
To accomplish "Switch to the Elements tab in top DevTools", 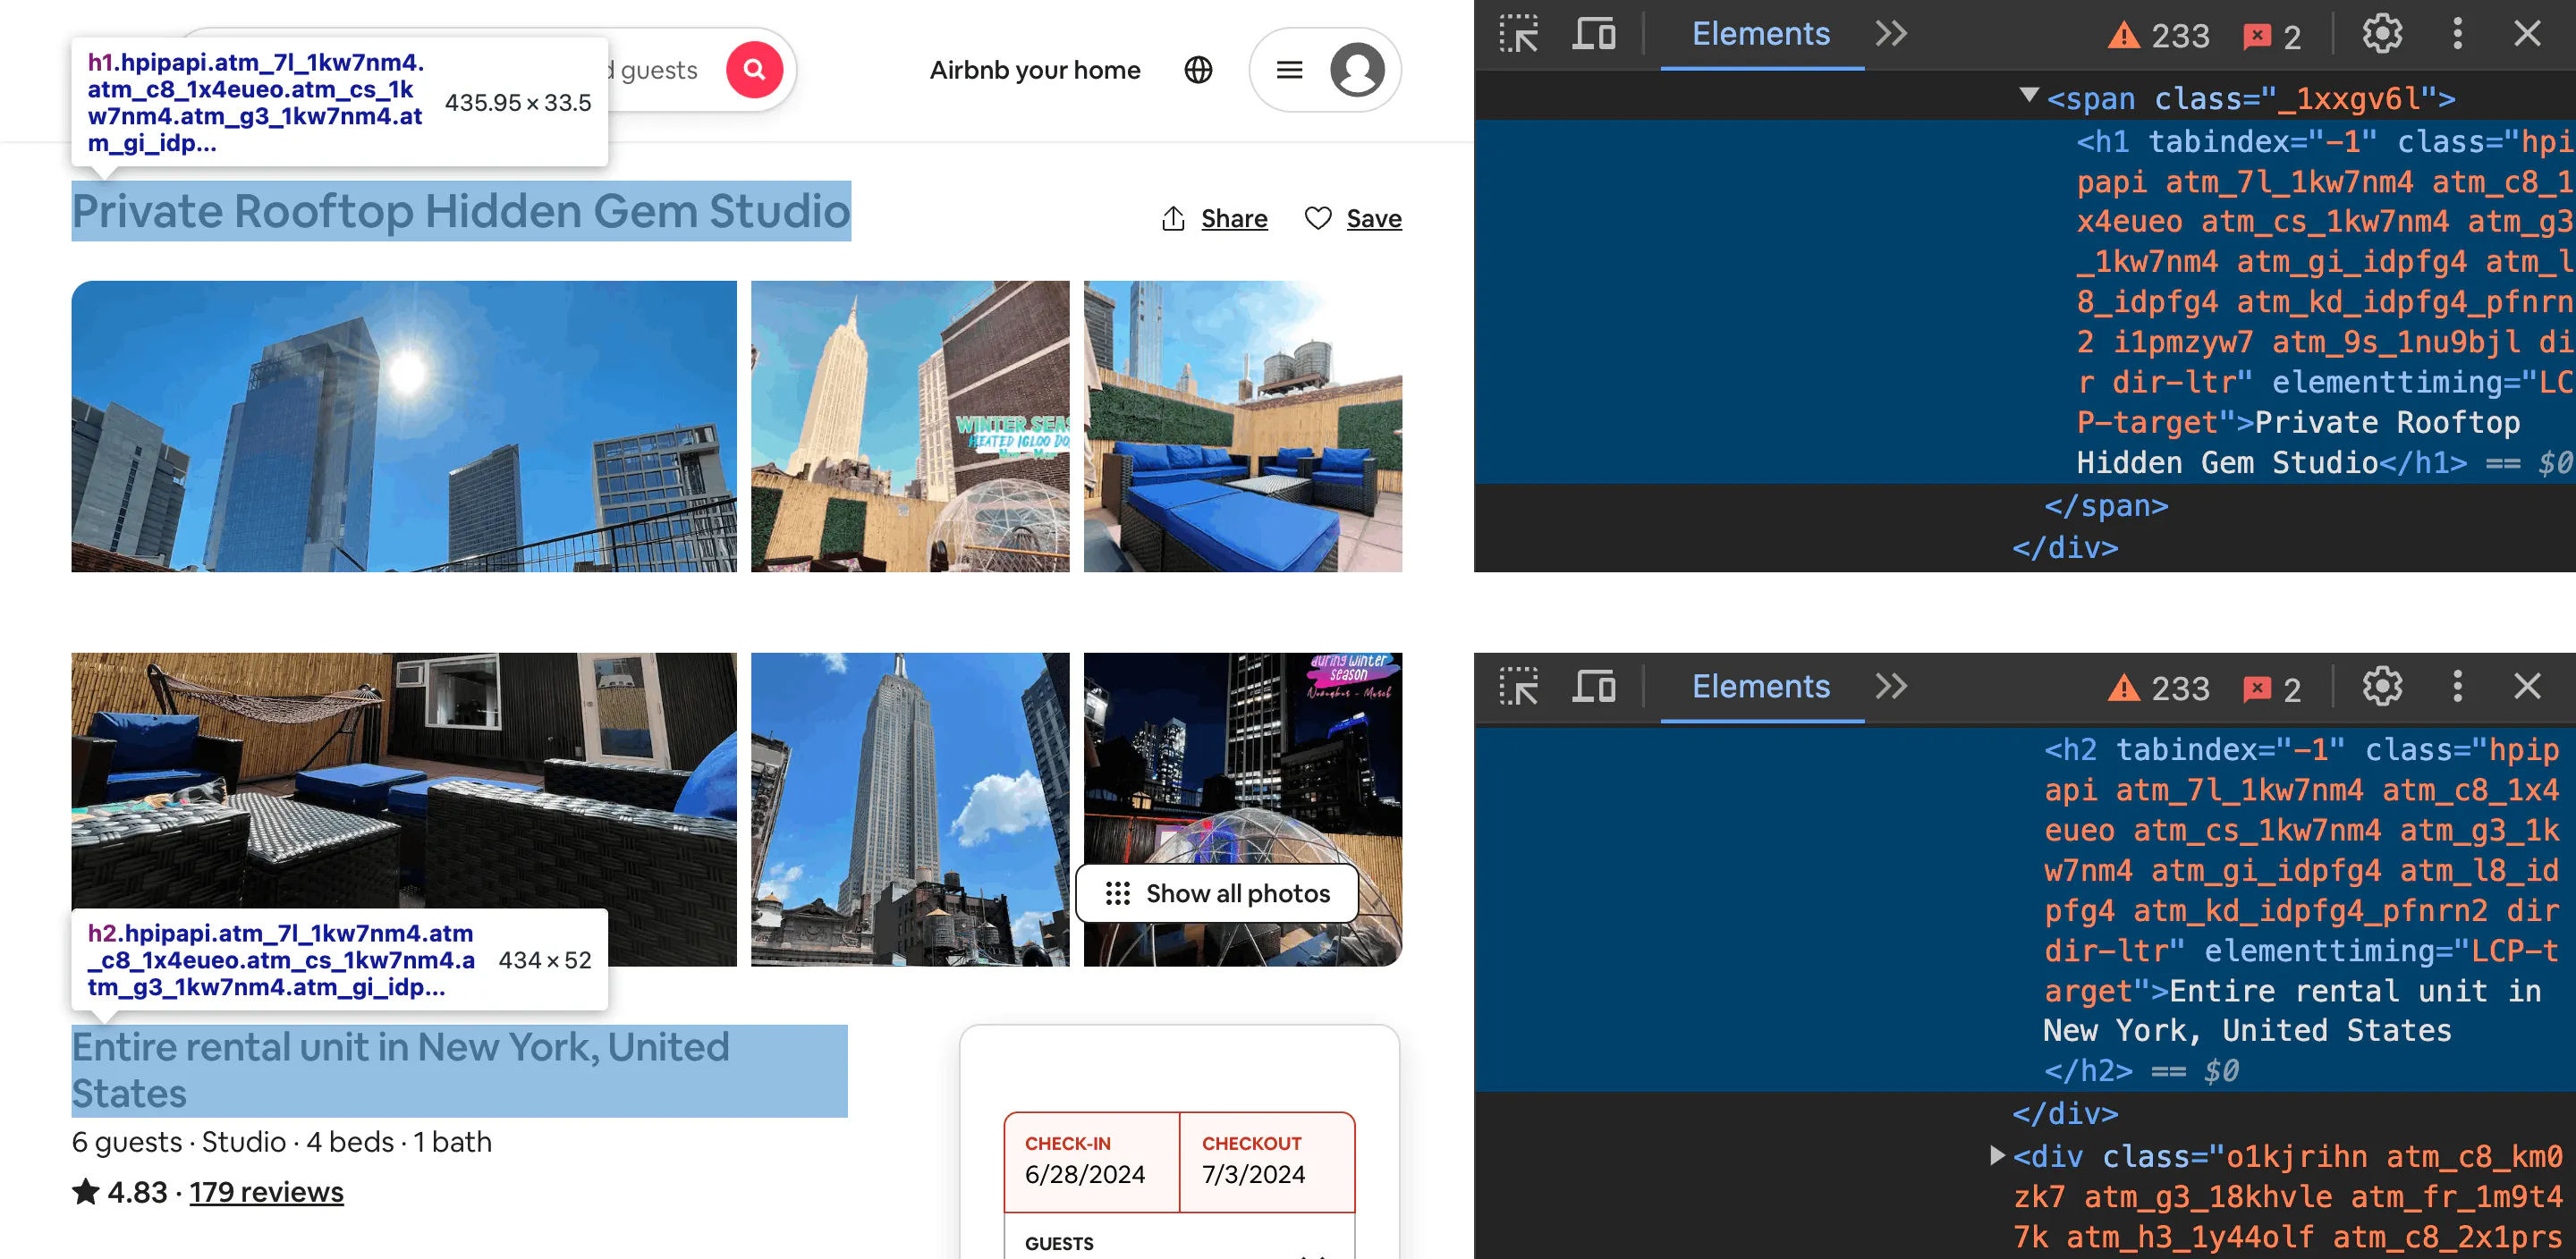I will tap(1761, 33).
